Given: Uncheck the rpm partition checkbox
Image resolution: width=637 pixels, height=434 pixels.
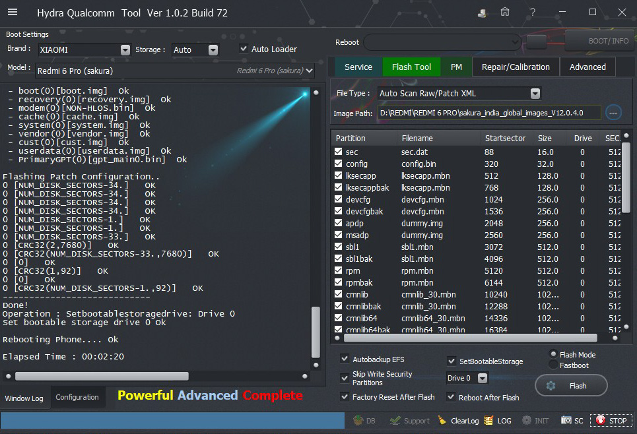Looking at the screenshot, I should tap(338, 270).
